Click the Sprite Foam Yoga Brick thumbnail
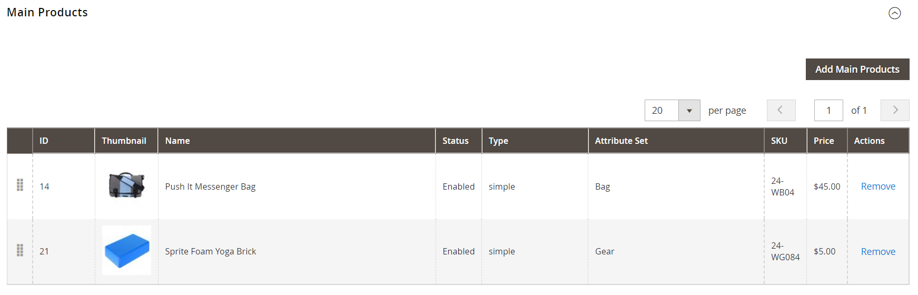This screenshot has height=295, width=918. tap(126, 250)
